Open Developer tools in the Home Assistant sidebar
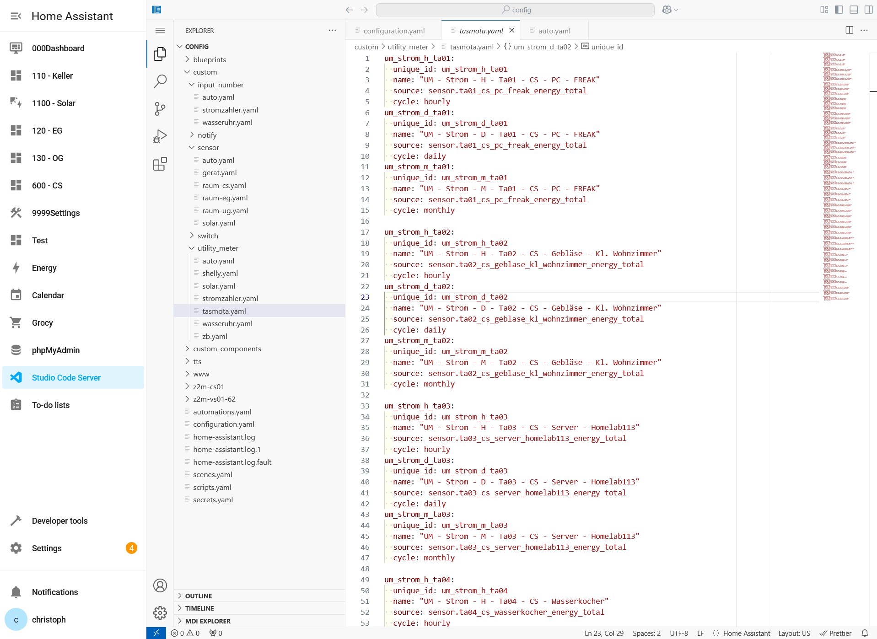The width and height of the screenshot is (877, 639). tap(59, 521)
